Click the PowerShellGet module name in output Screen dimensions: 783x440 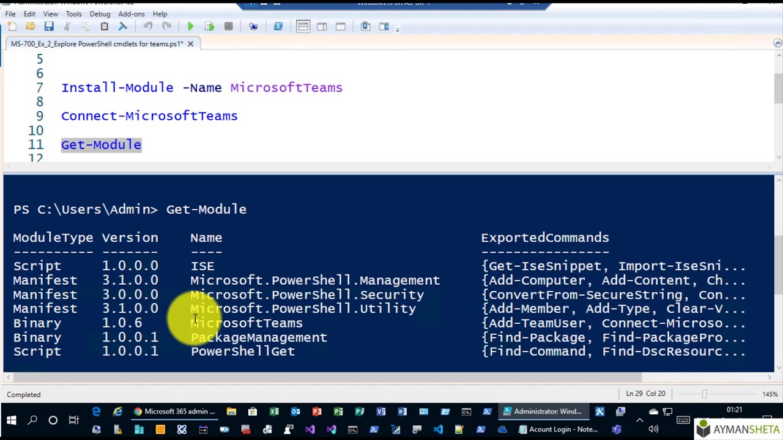[243, 351]
